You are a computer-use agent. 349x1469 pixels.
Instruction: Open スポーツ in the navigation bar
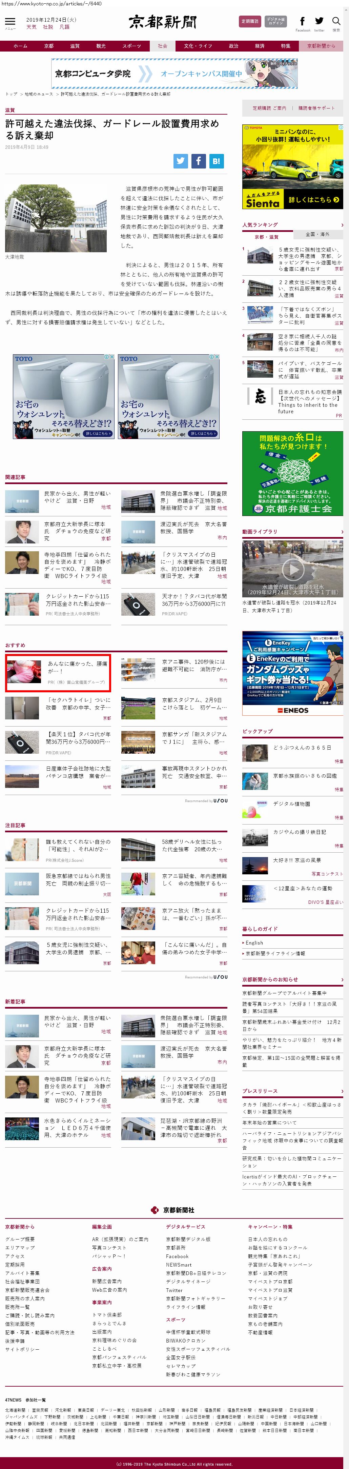click(131, 46)
